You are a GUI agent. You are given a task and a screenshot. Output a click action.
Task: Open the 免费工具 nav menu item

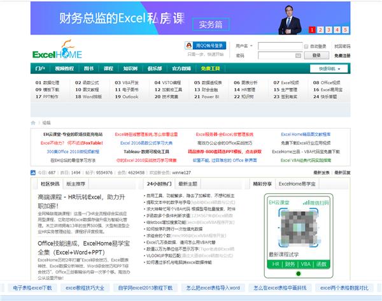pos(211,69)
